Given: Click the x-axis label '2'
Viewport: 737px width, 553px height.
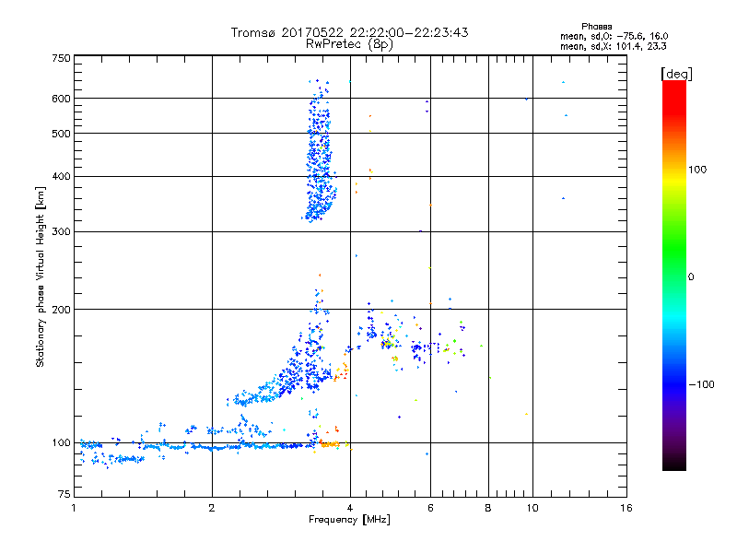Looking at the screenshot, I should (212, 508).
